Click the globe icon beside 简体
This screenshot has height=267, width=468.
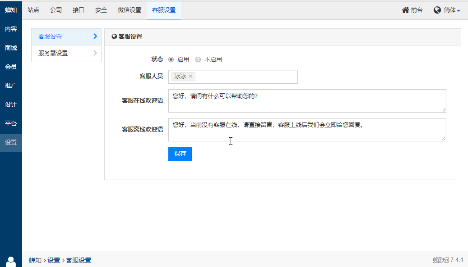tap(437, 10)
